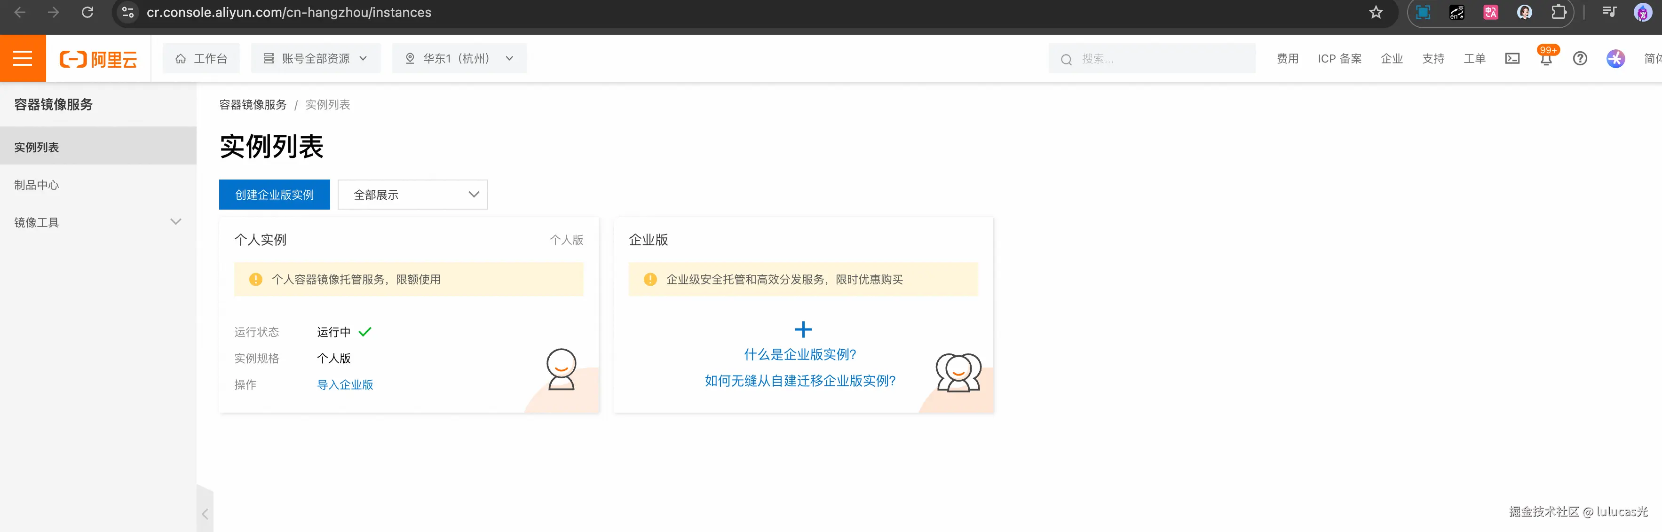Screen dimensions: 1662x532
Task: Click the help question mark icon
Action: 1579,59
